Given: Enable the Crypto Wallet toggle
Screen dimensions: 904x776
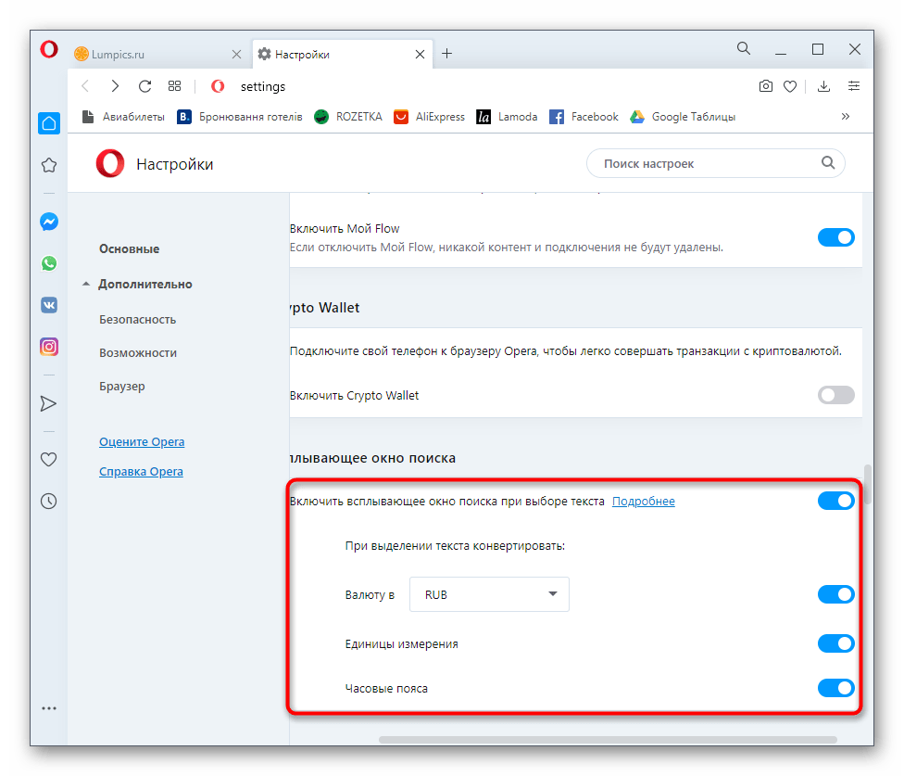Looking at the screenshot, I should pyautogui.click(x=835, y=395).
